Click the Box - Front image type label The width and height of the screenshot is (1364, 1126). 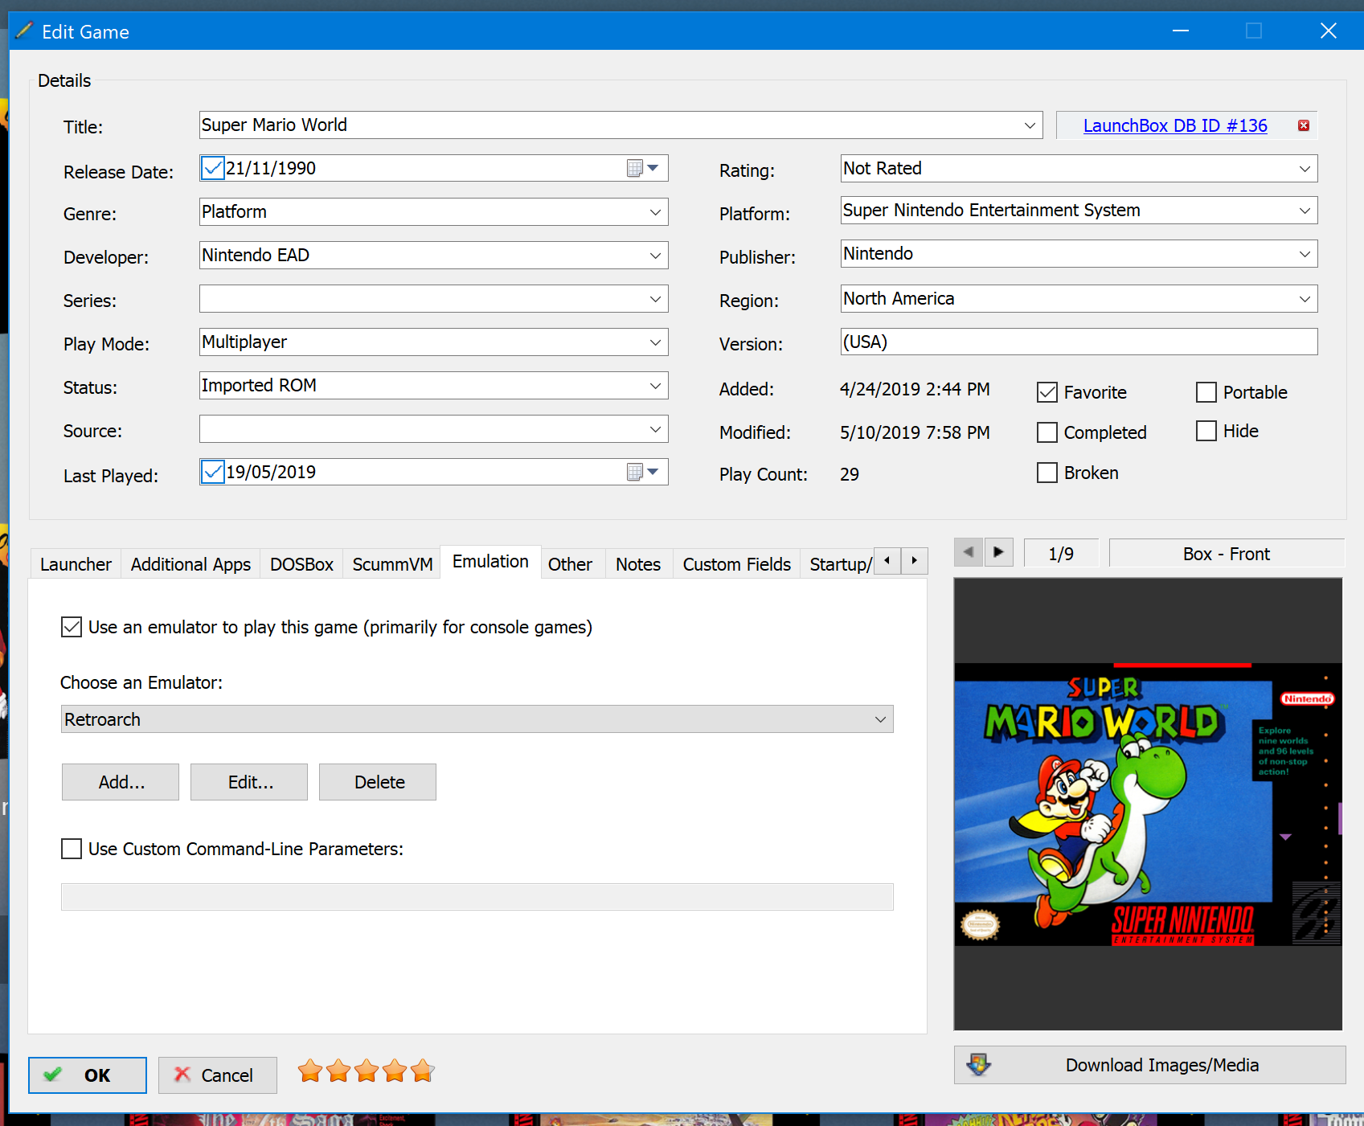(1227, 554)
